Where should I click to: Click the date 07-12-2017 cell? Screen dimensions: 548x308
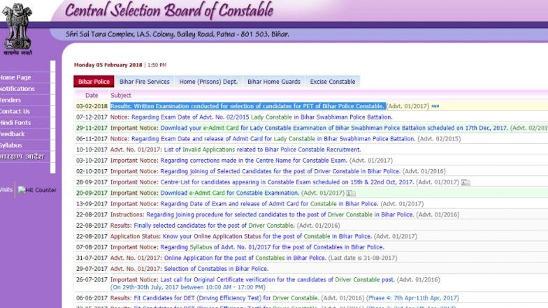92,117
